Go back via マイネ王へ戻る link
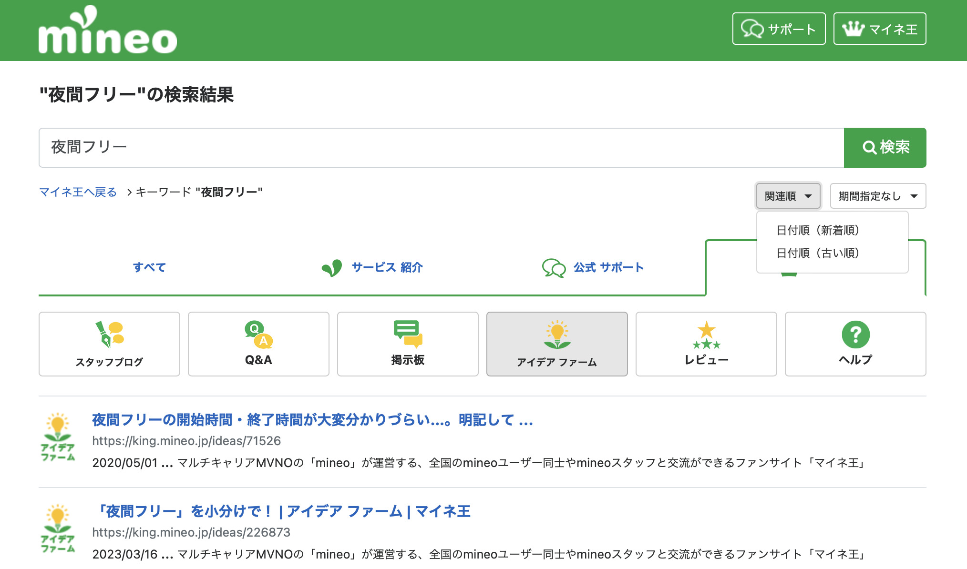The image size is (967, 569). (78, 192)
